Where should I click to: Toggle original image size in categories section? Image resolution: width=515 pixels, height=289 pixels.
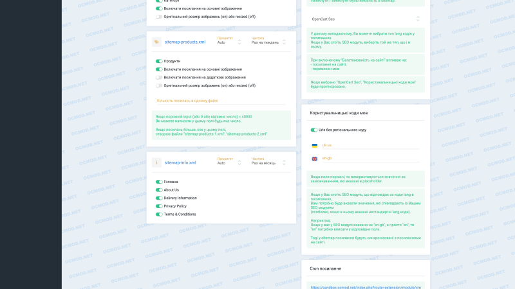coord(159,17)
